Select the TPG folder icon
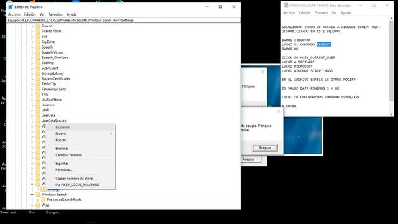This screenshot has width=398, height=224. tap(38, 95)
